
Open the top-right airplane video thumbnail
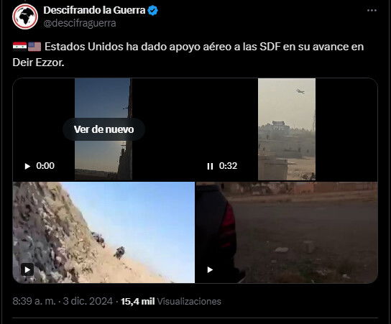click(x=287, y=129)
